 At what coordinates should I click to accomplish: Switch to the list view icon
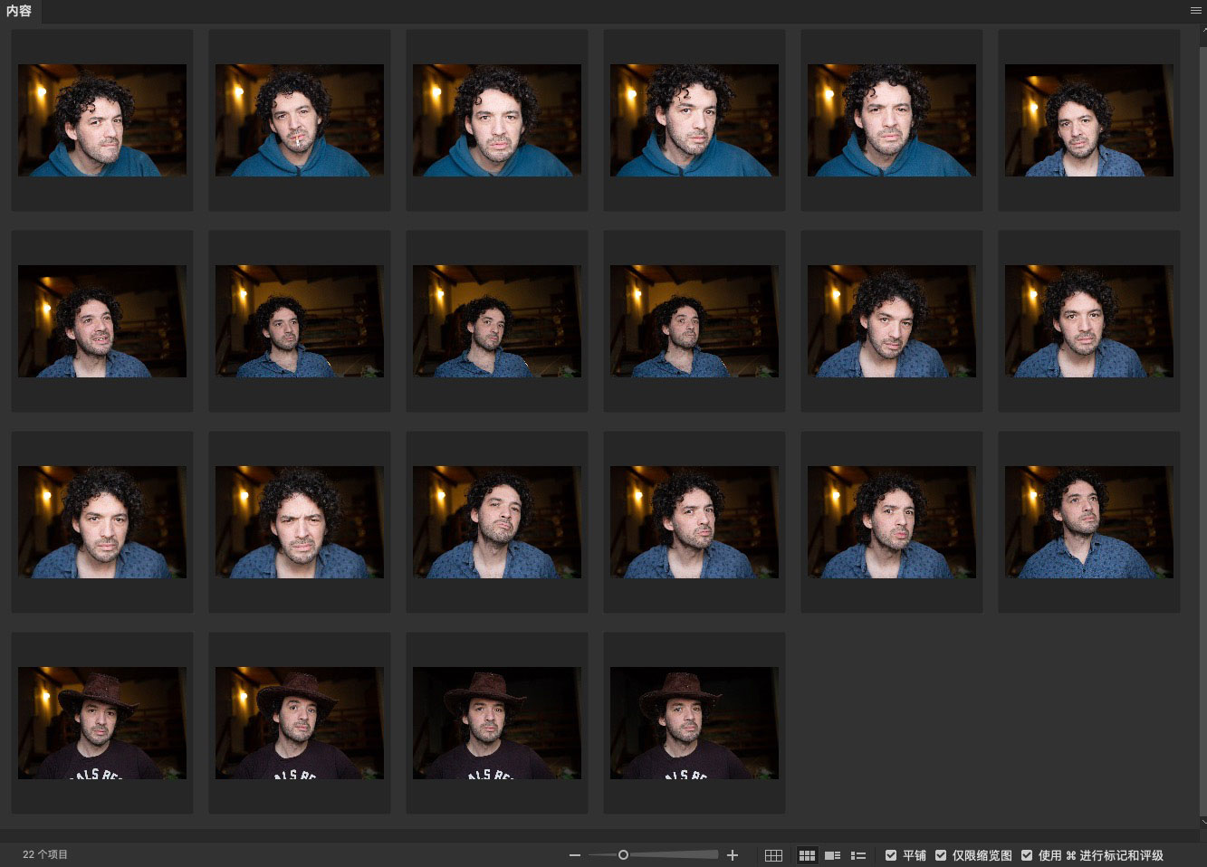[x=858, y=855]
